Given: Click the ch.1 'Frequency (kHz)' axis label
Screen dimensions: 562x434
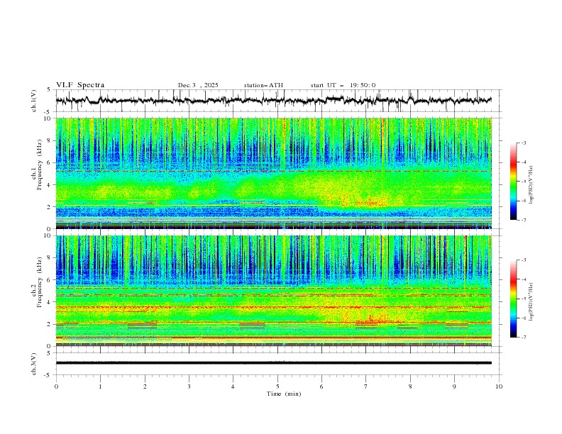Looking at the screenshot, I should point(40,165).
